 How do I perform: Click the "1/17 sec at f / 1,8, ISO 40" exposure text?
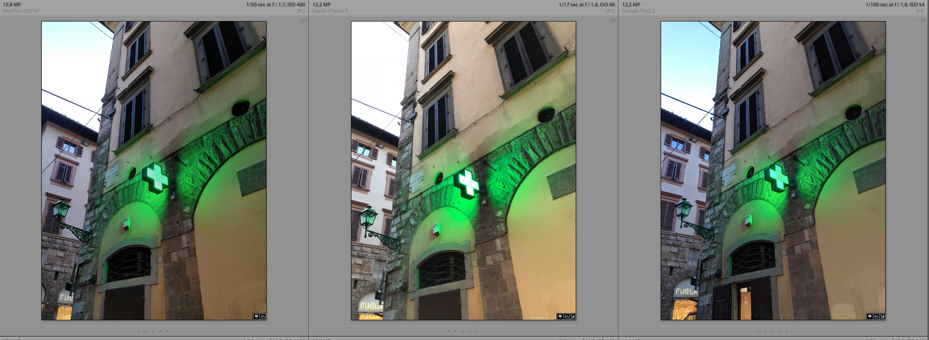(587, 4)
